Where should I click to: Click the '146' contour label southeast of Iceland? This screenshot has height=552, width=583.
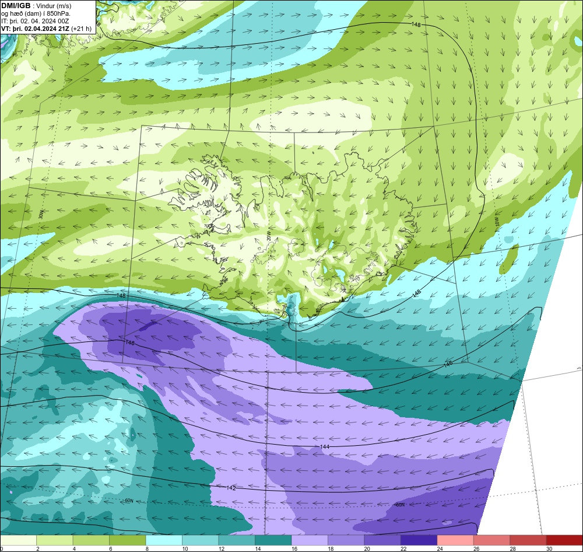tap(448, 363)
